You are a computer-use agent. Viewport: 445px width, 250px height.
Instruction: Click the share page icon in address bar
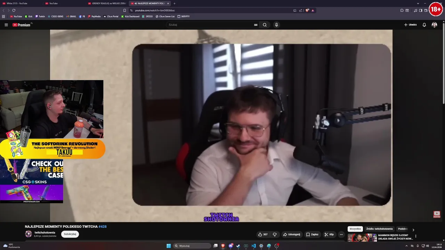tap(301, 10)
